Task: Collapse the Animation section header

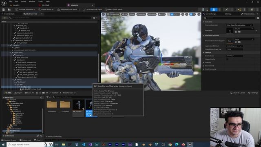Action: 204,22
